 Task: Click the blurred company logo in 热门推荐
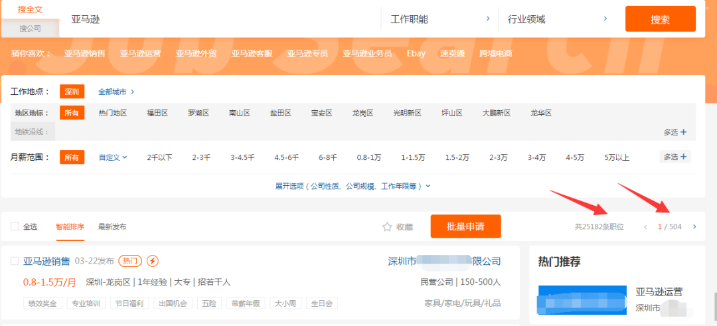583,301
